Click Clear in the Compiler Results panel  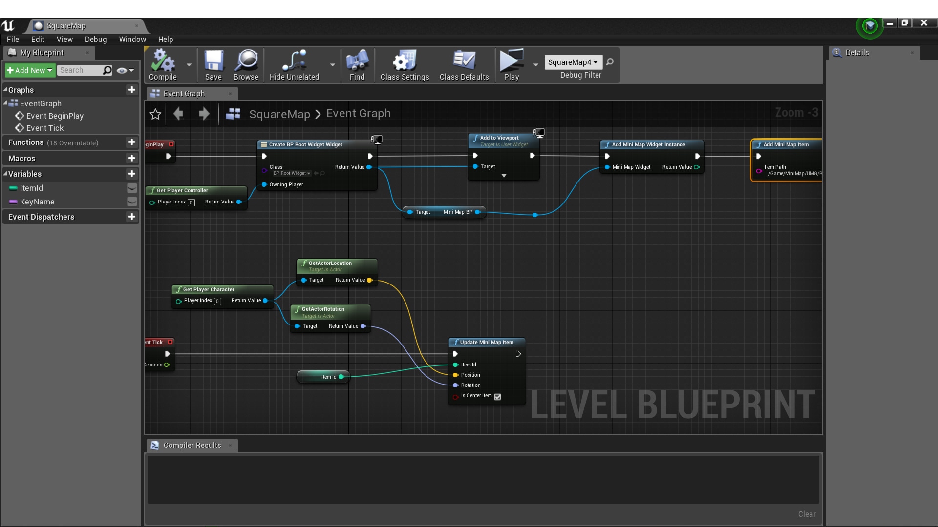pyautogui.click(x=806, y=514)
